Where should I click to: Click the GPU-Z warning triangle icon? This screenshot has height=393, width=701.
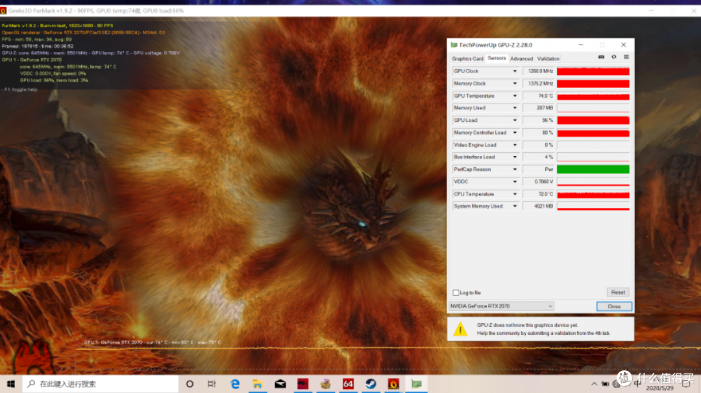[460, 329]
